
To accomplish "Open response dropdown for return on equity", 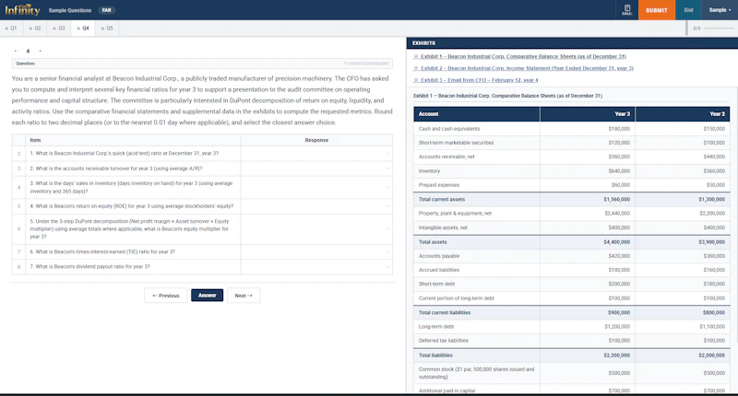I will coord(316,205).
